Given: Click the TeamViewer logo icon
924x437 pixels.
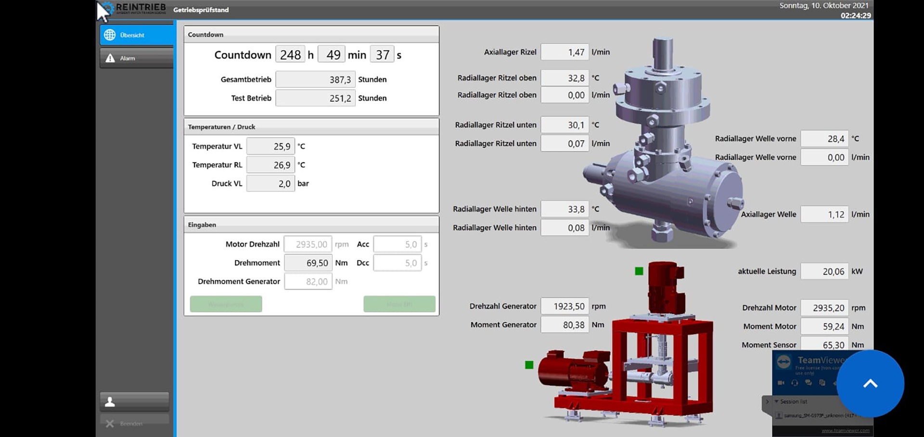Looking at the screenshot, I should pyautogui.click(x=784, y=362).
